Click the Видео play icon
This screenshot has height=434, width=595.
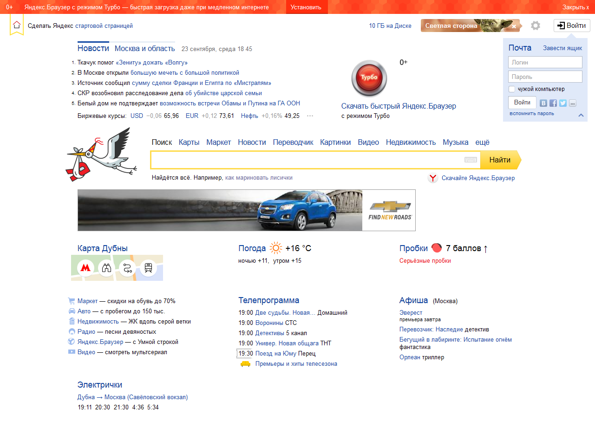[72, 352]
